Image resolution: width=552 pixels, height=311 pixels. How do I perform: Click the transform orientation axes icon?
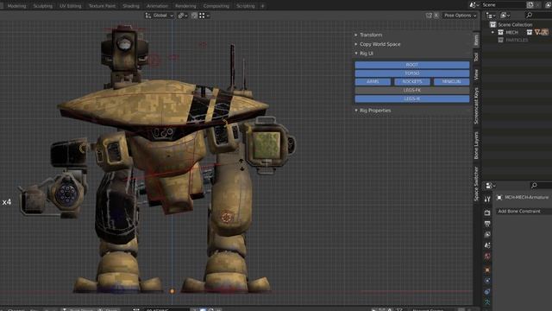tap(148, 16)
